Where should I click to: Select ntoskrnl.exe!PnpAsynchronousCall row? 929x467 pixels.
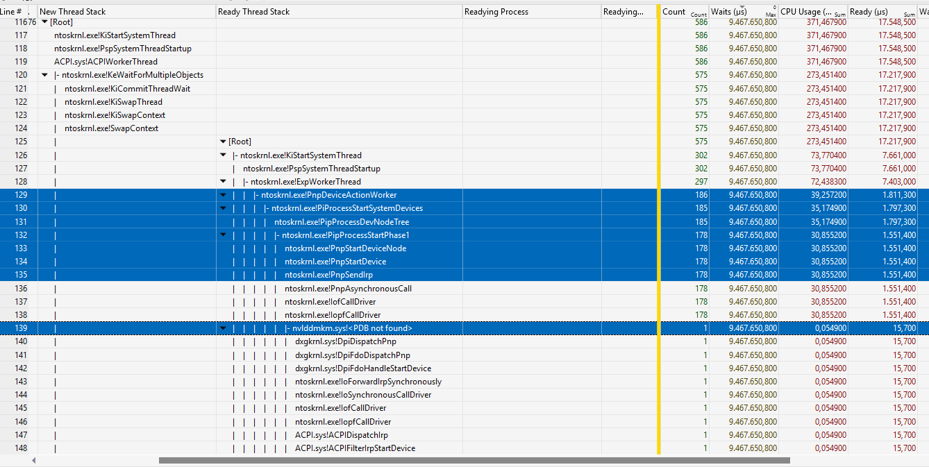[348, 289]
